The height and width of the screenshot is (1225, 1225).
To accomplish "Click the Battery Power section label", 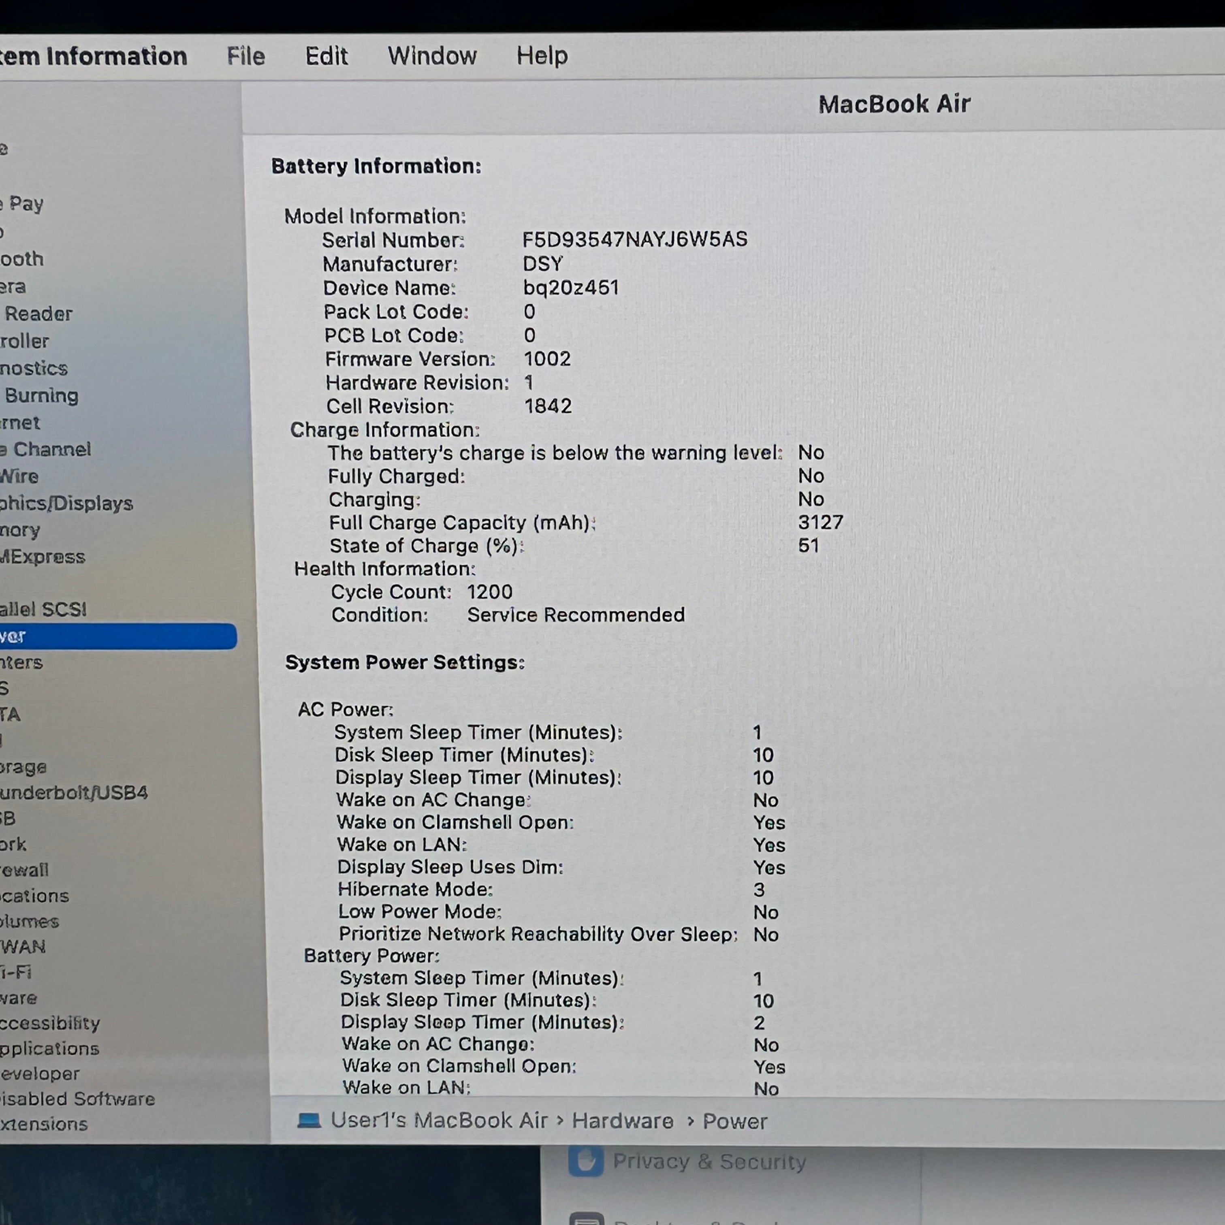I will point(371,956).
